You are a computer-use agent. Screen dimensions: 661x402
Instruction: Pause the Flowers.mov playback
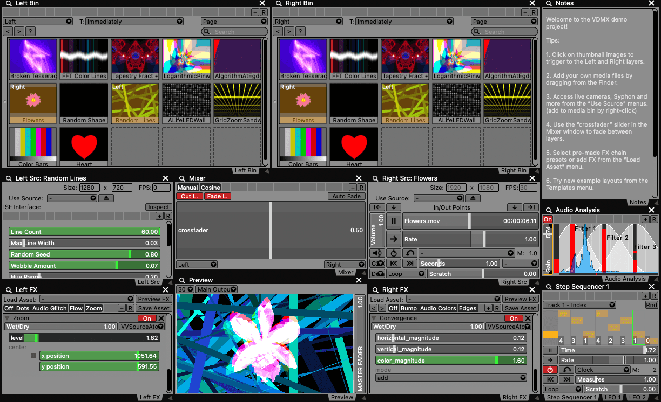click(394, 220)
